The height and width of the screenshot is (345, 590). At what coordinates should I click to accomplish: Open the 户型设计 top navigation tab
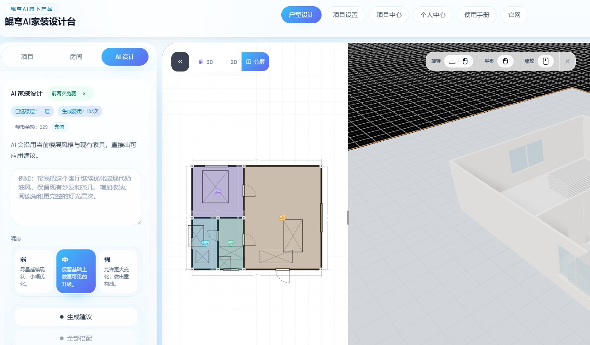[x=301, y=15]
